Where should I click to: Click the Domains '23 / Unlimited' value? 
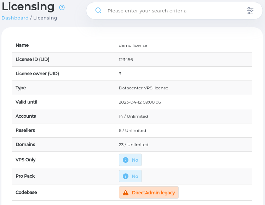click(x=133, y=145)
